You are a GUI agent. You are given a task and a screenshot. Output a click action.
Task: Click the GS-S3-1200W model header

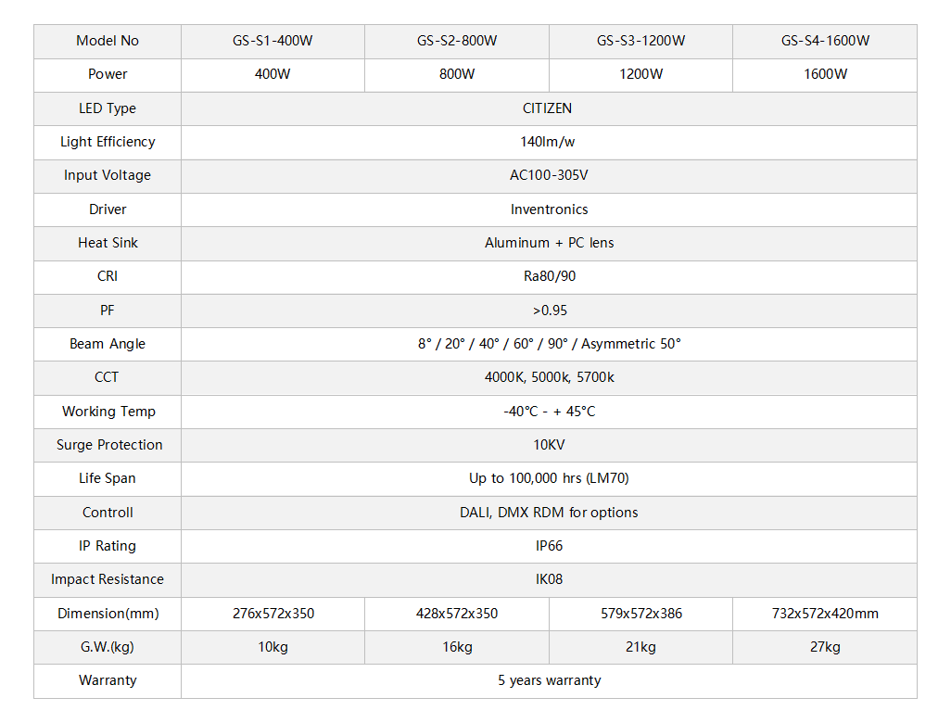(640, 41)
